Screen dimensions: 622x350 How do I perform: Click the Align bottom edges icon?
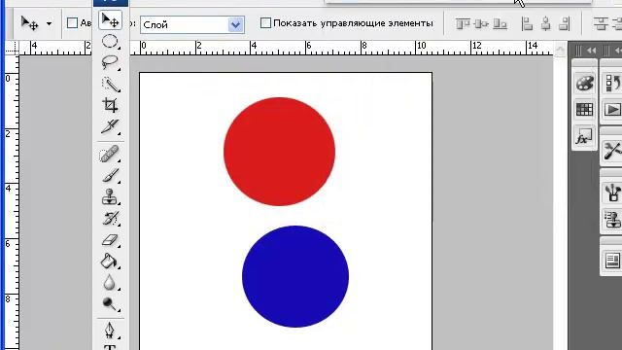coord(500,23)
